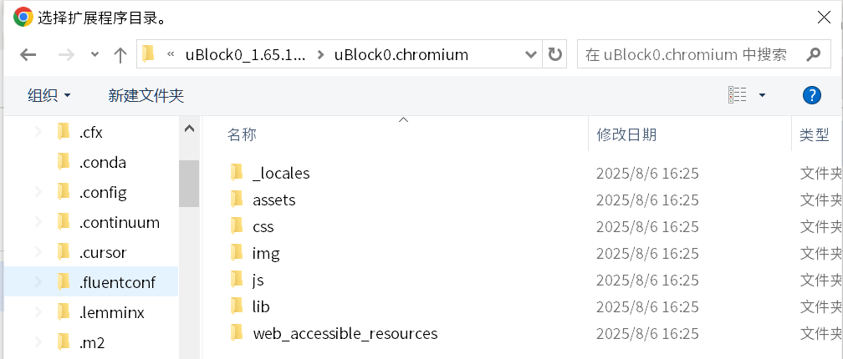
Task: Select the assets folder row
Action: pos(274,200)
